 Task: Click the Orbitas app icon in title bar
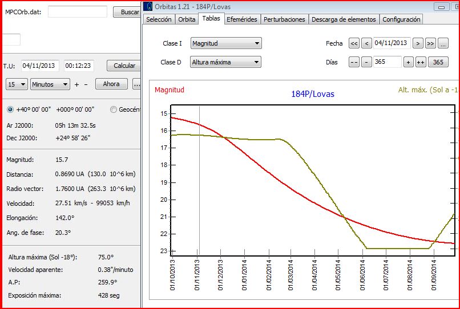147,6
